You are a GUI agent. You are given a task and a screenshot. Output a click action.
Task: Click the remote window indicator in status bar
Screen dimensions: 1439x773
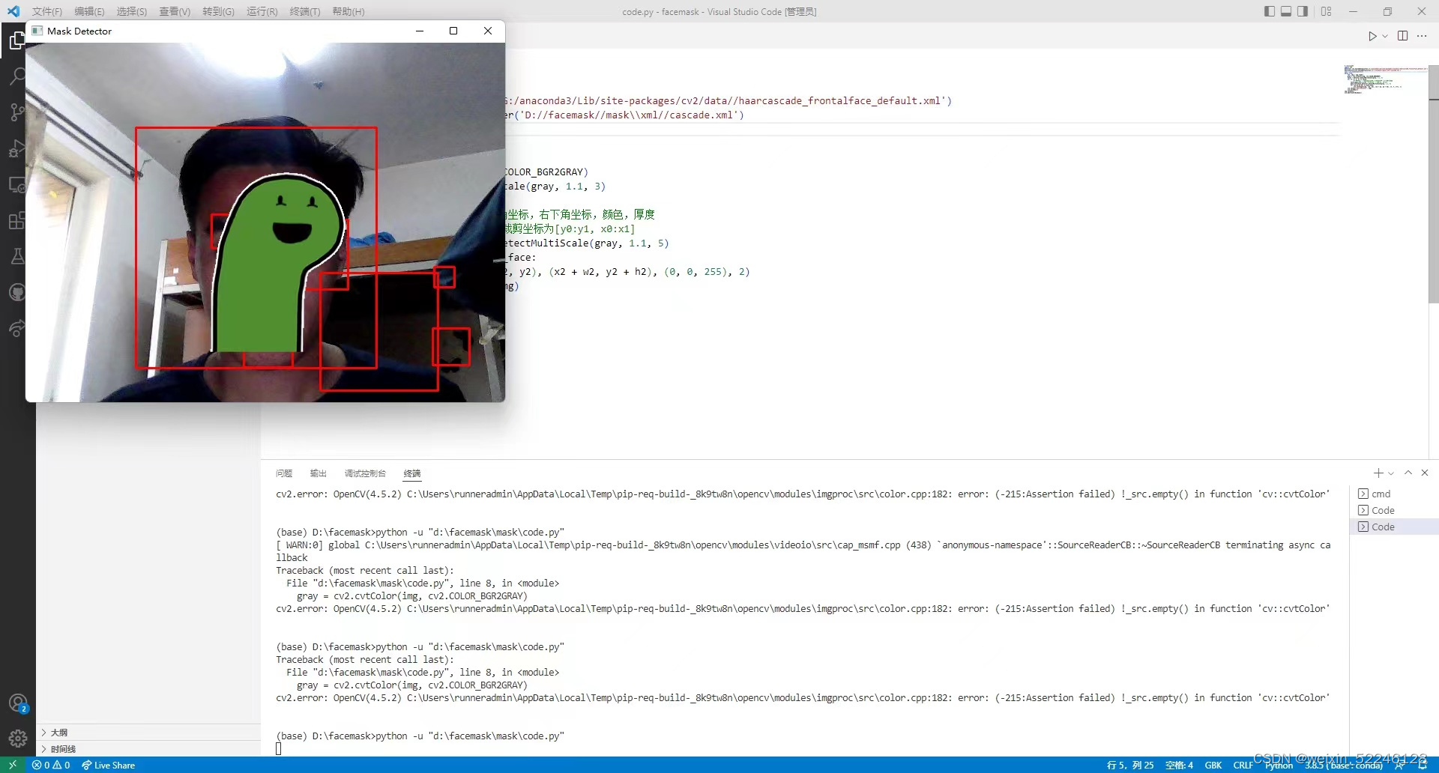tap(13, 765)
